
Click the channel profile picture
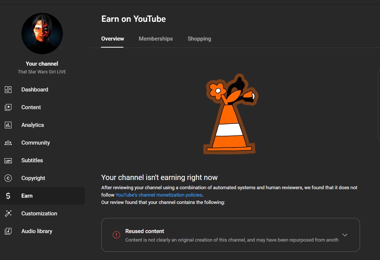click(42, 34)
